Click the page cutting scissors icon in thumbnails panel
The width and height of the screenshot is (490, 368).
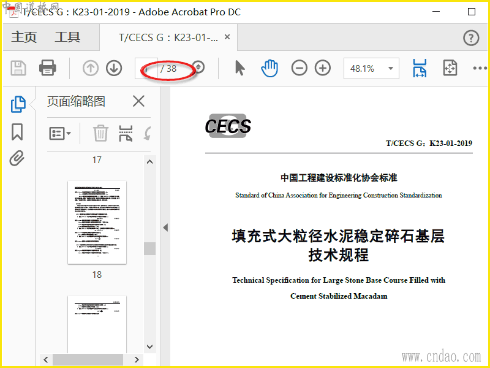click(126, 133)
